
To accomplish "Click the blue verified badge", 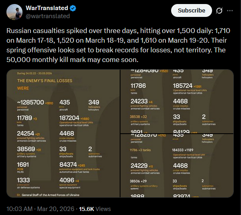I will click(73, 8).
